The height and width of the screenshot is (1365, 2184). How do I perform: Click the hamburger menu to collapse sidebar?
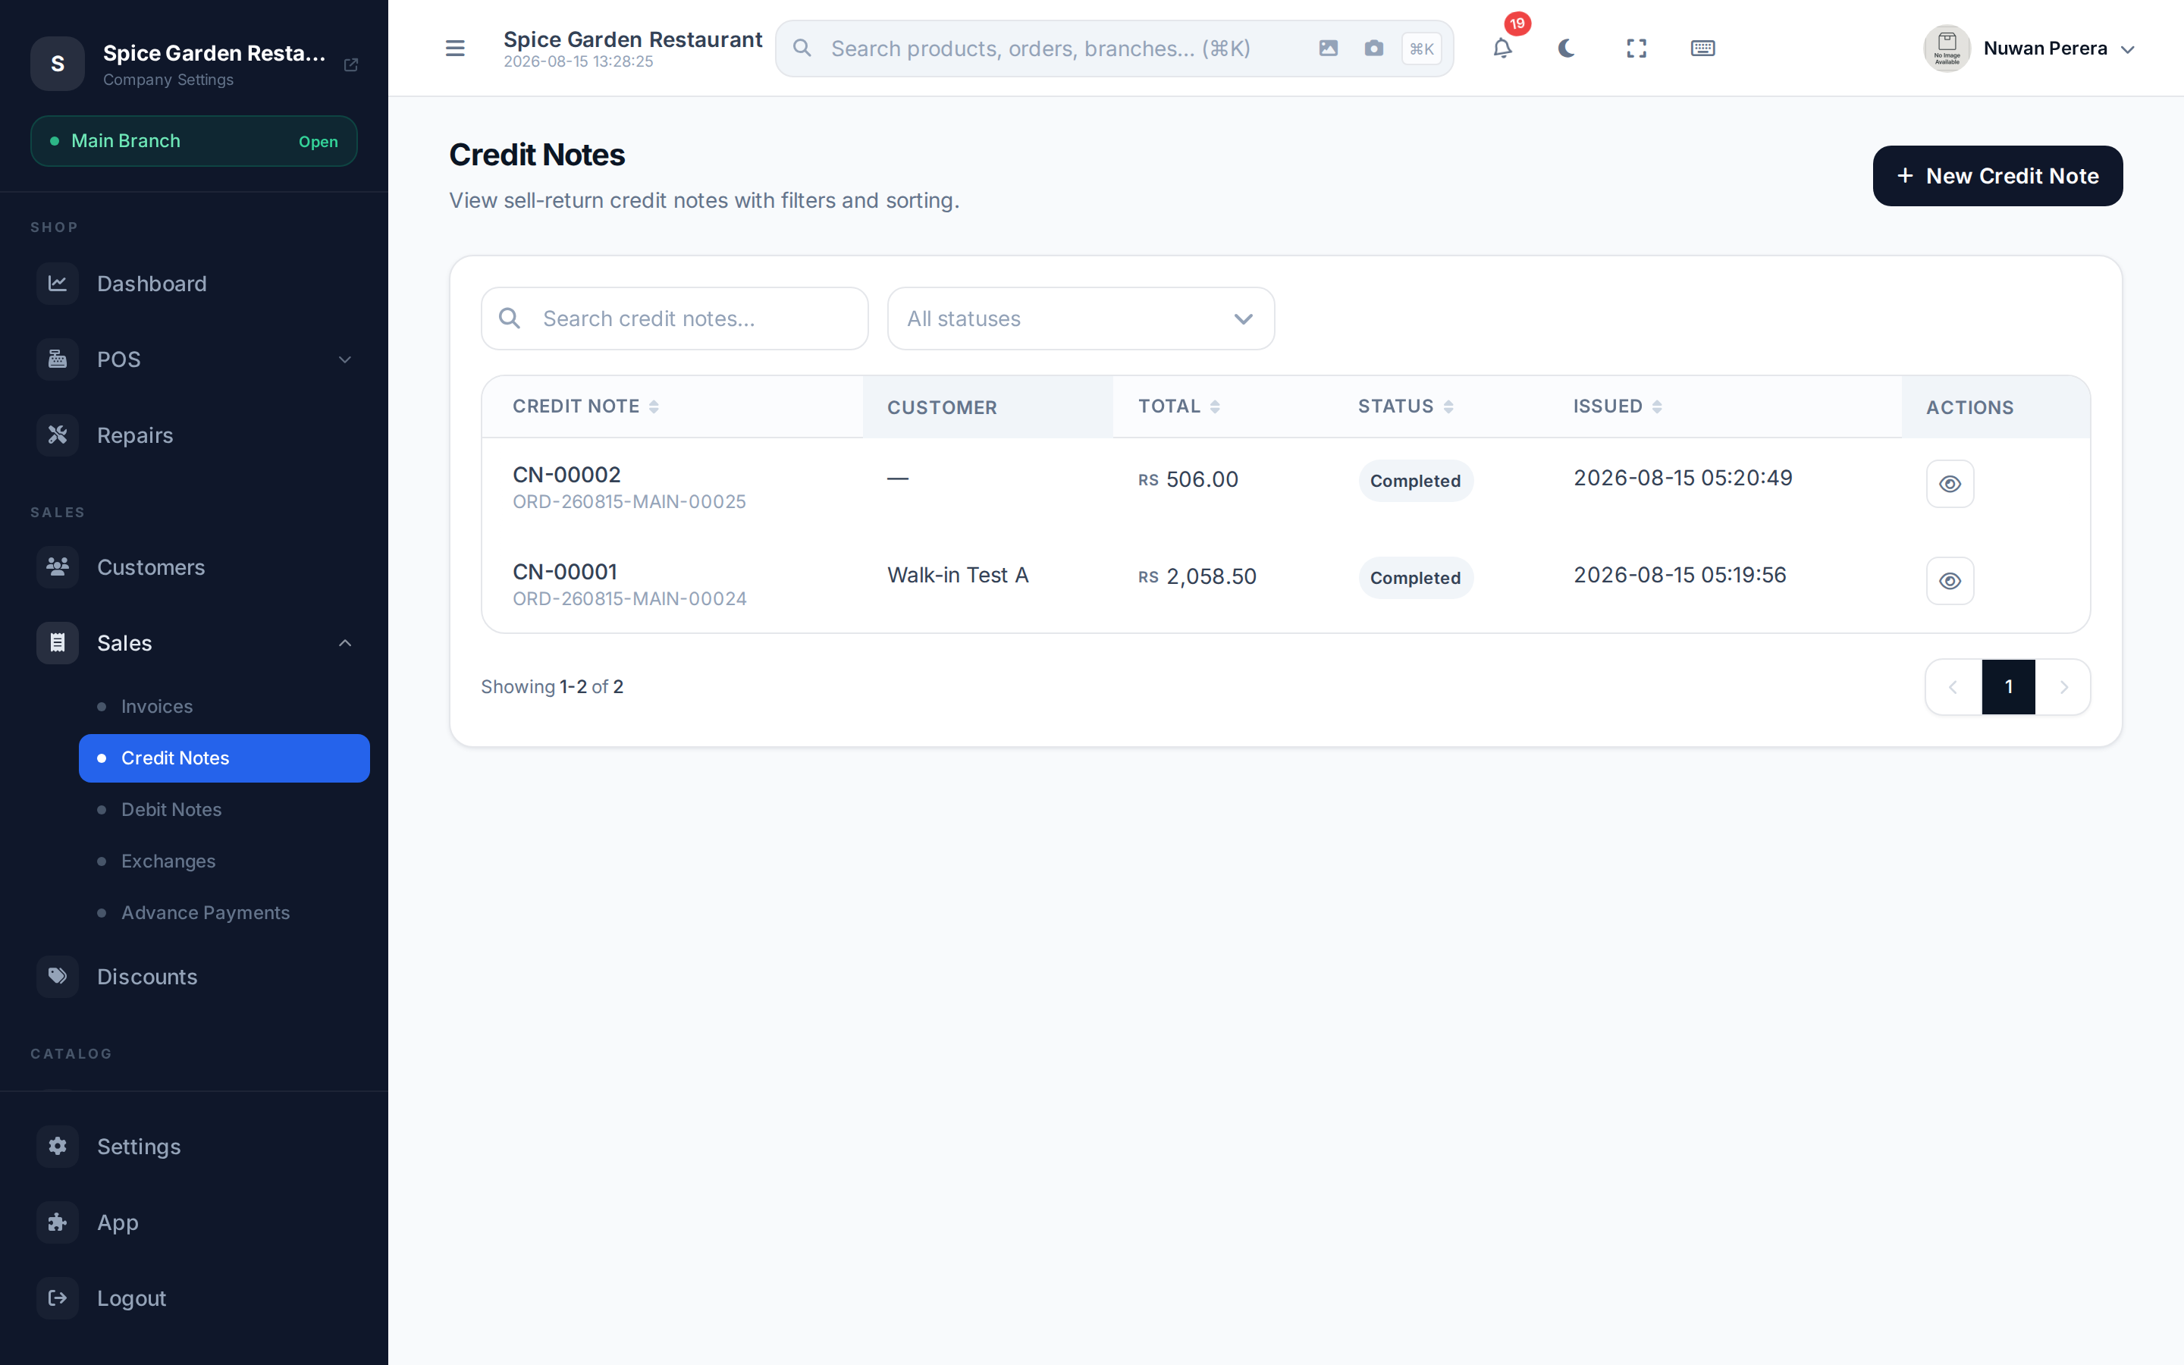455,49
